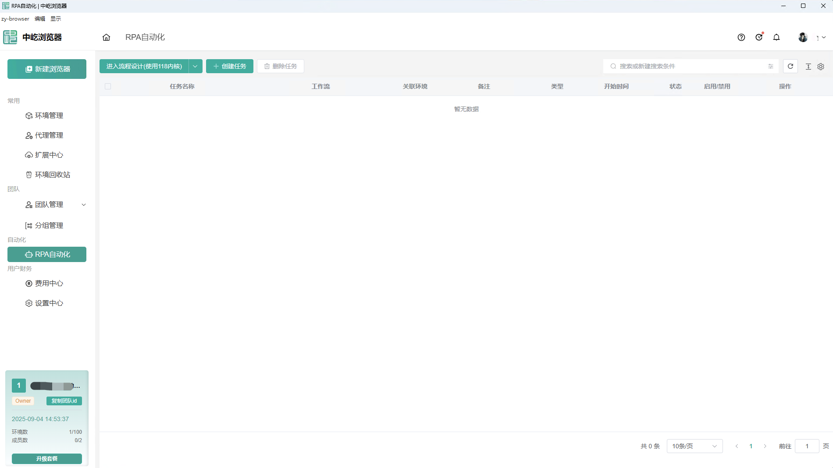Viewport: 833px width, 468px height.
Task: Click the update icon with red dot
Action: point(759,37)
